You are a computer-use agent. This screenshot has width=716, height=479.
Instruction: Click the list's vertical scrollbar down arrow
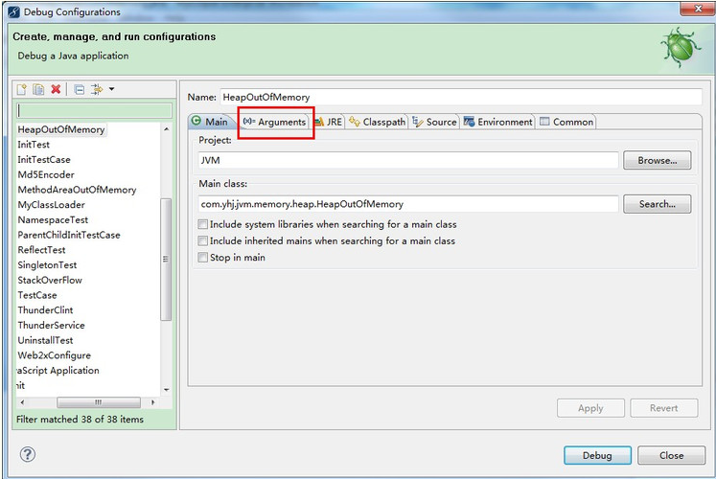tap(166, 390)
